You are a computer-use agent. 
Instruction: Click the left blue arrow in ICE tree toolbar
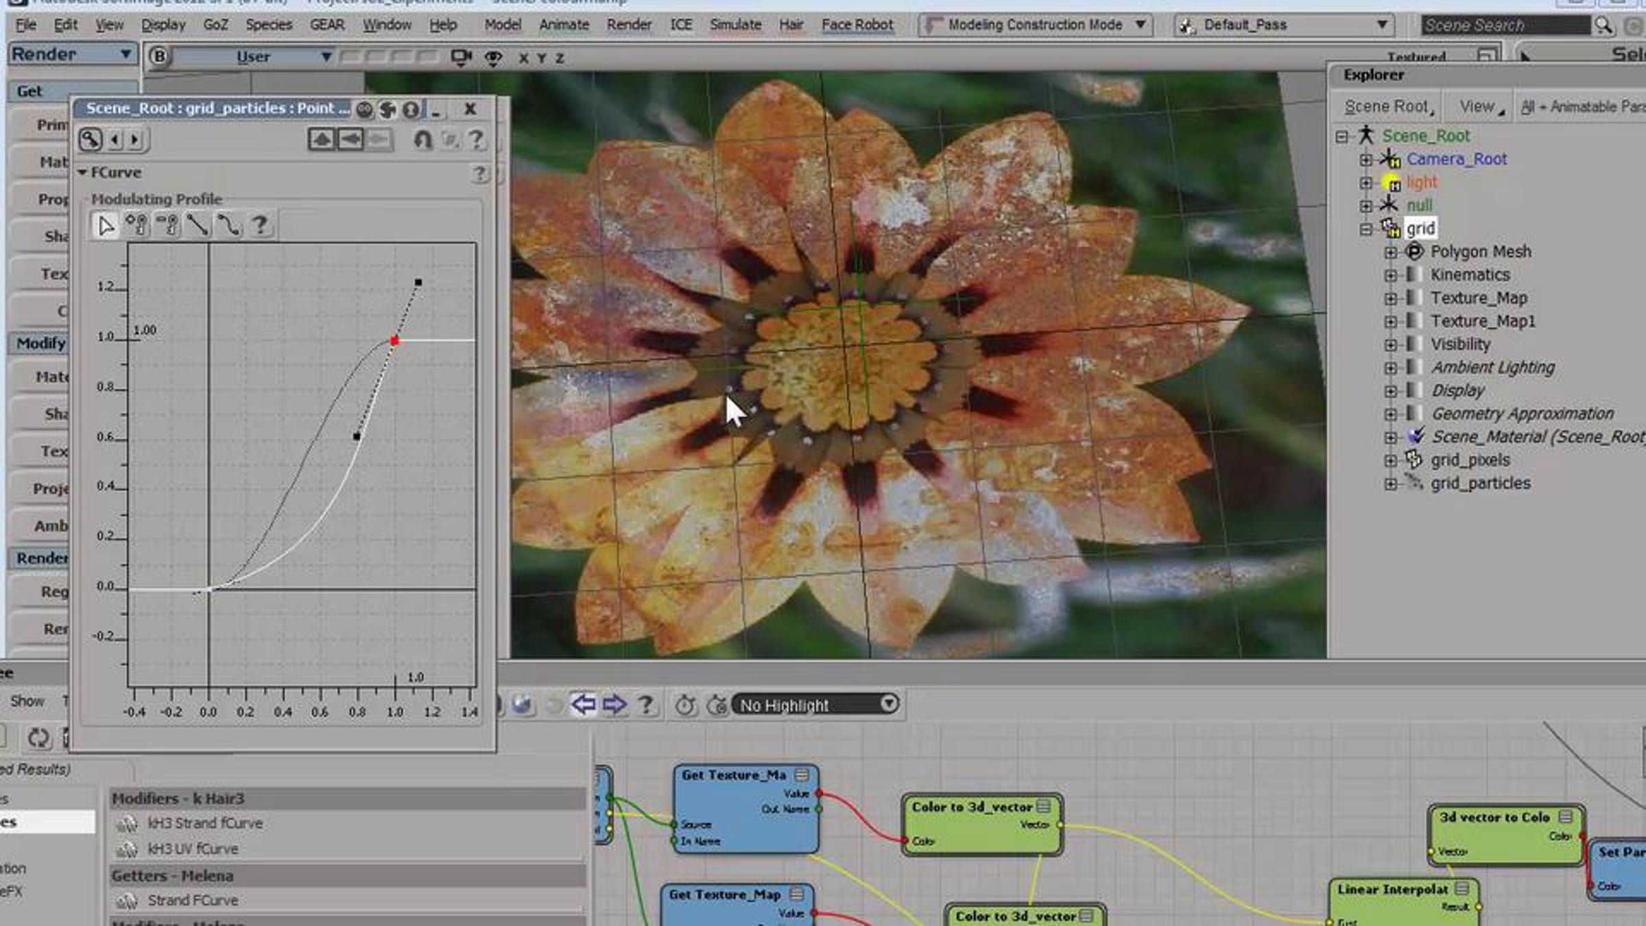pos(584,704)
